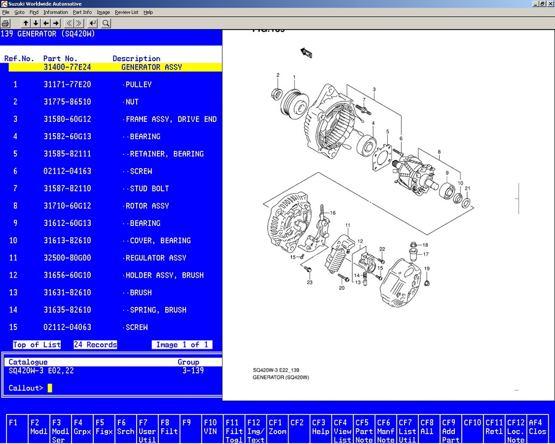Select the FRAME ASSY, DRIVE END row
The width and height of the screenshot is (555, 444).
click(111, 119)
